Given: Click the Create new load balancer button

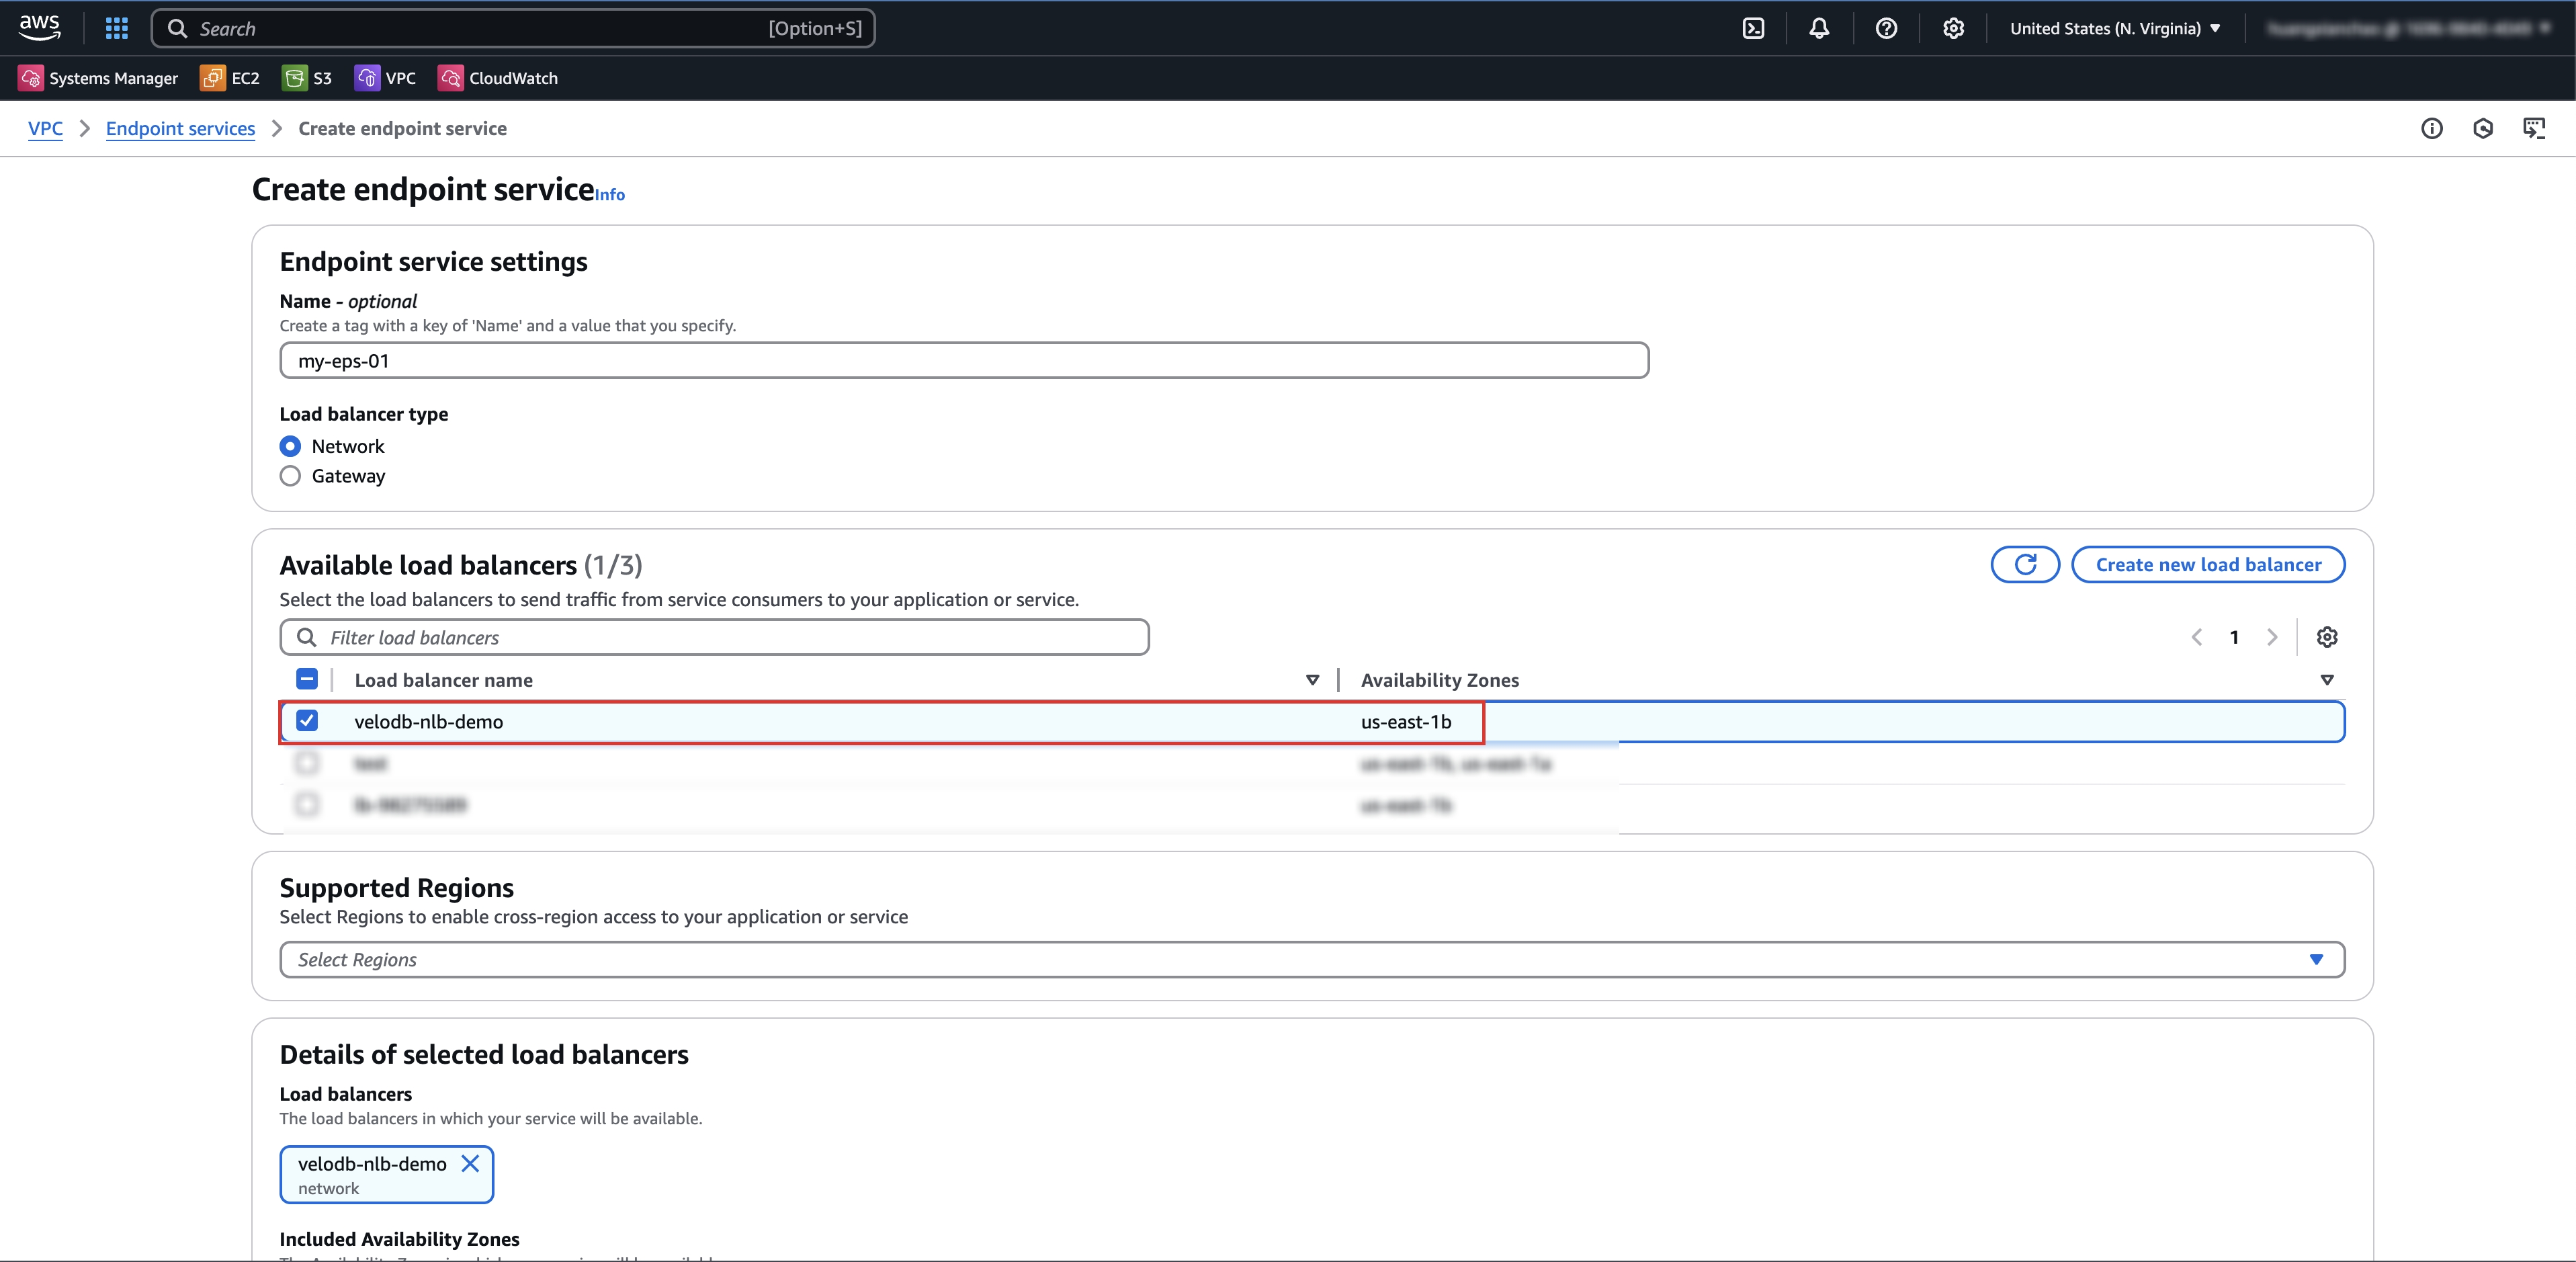Looking at the screenshot, I should coord(2208,564).
